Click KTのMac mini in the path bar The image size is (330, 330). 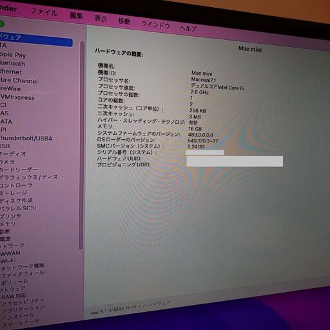coord(118,309)
